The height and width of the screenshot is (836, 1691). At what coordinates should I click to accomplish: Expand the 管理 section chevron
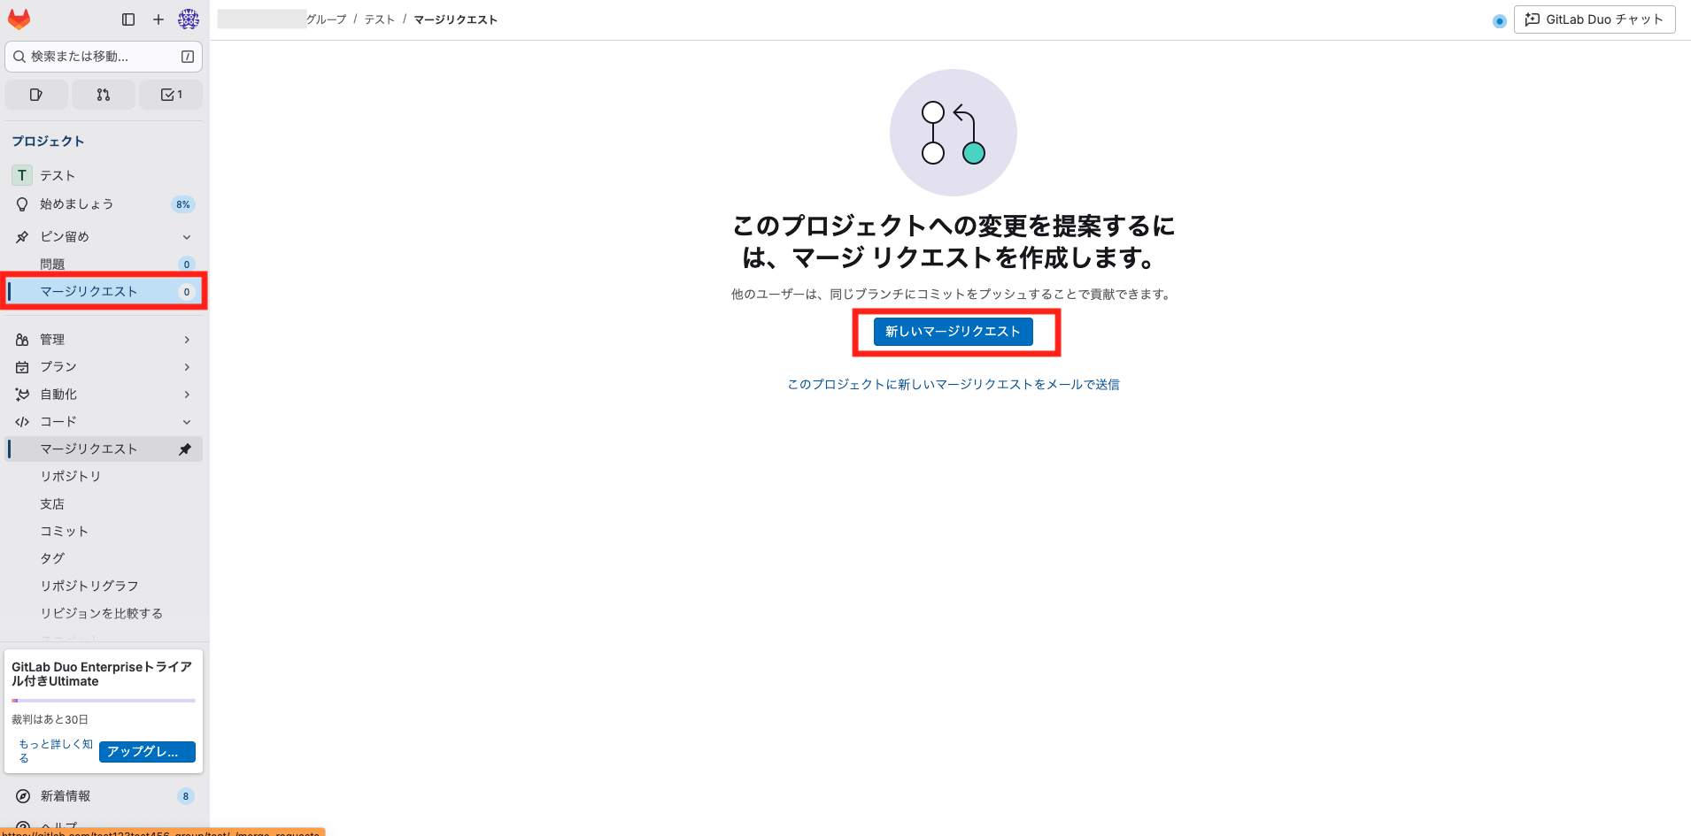187,340
